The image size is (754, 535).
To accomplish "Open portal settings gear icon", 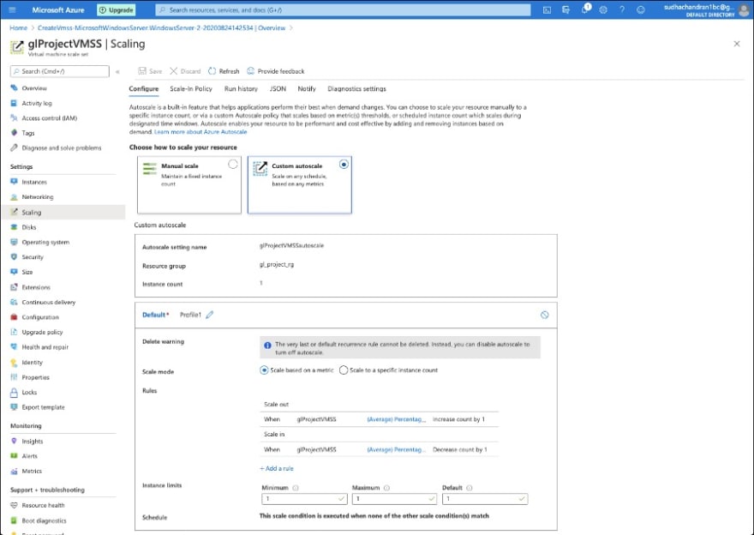I will (x=603, y=9).
